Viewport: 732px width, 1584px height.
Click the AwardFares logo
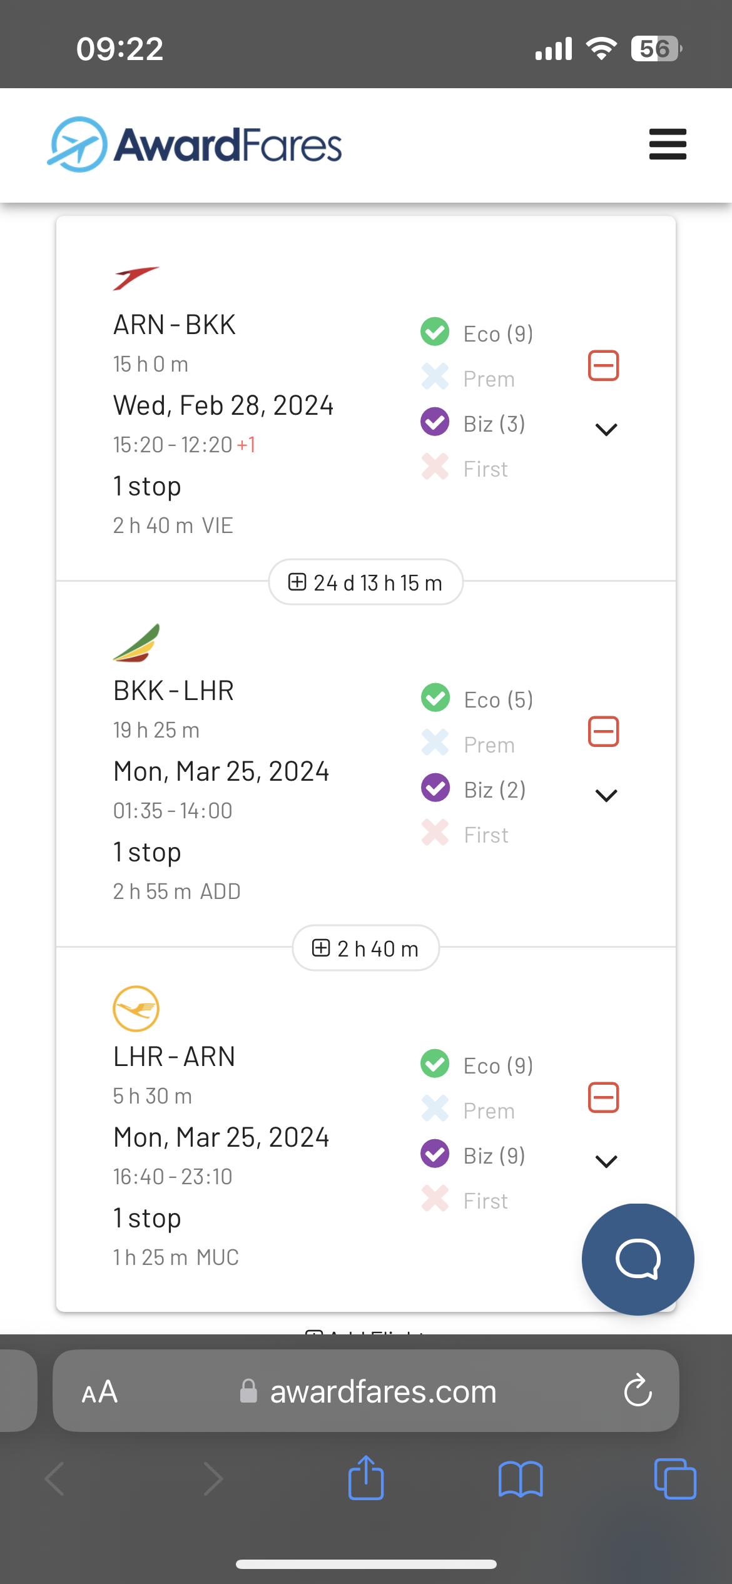pyautogui.click(x=195, y=145)
